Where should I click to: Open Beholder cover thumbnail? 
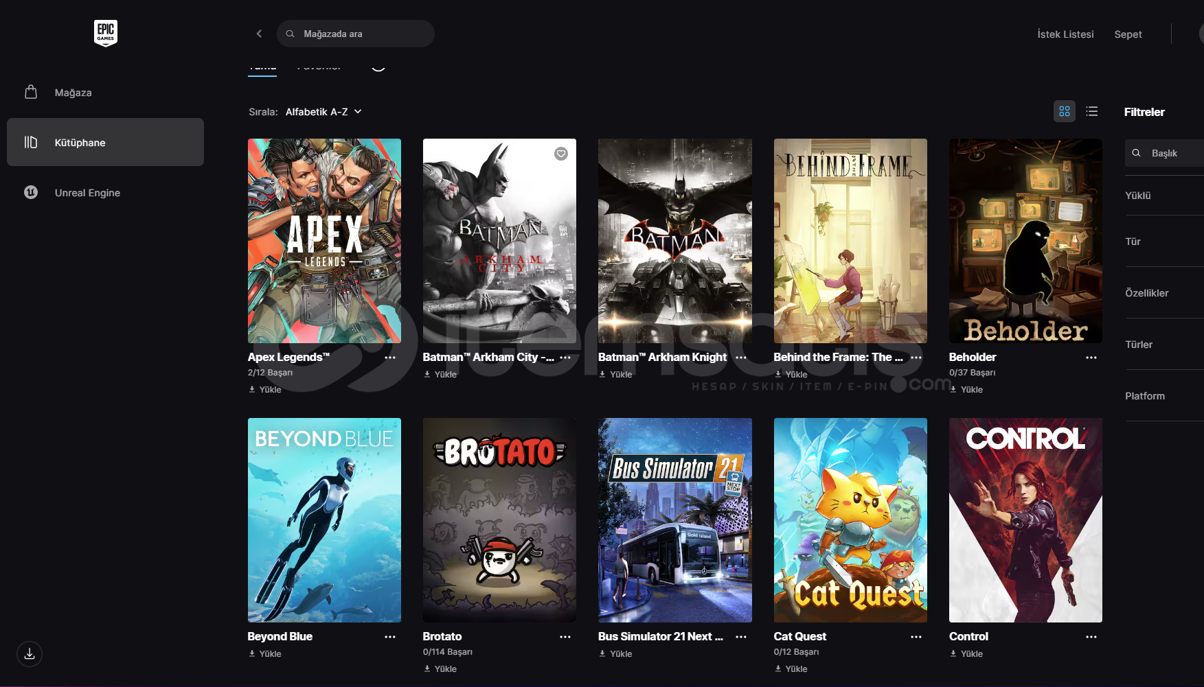[1025, 241]
